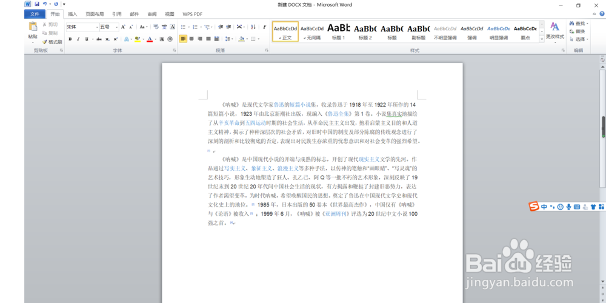Switch to Page Layout (页面布局) tab
This screenshot has height=303, width=606.
point(95,14)
